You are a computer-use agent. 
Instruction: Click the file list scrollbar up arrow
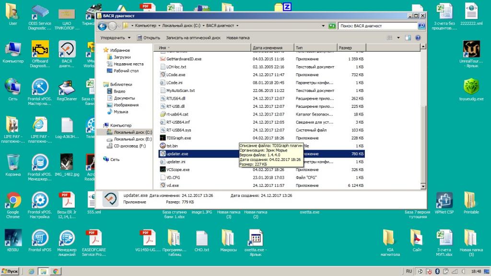[423, 46]
